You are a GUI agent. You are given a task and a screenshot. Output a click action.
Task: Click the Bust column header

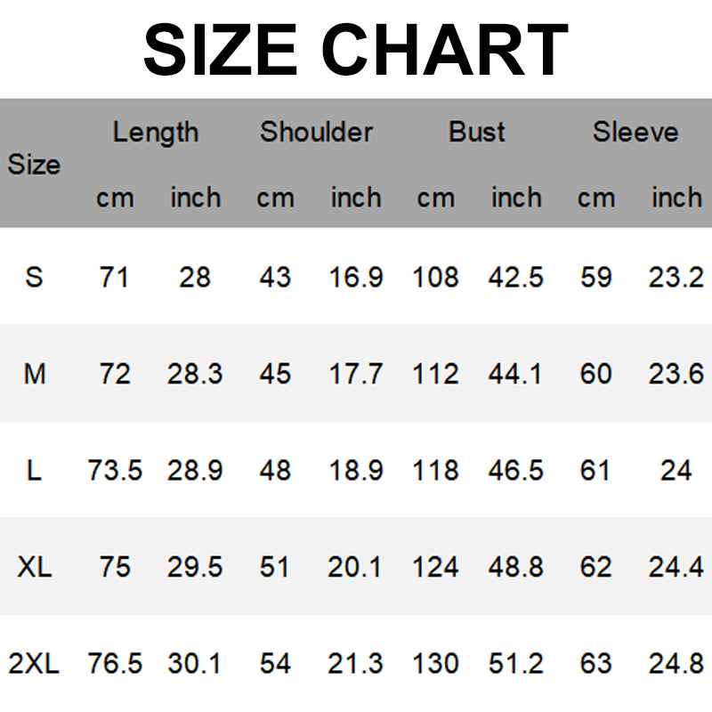[x=477, y=133]
